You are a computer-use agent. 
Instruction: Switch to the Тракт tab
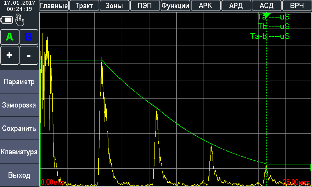[84, 6]
